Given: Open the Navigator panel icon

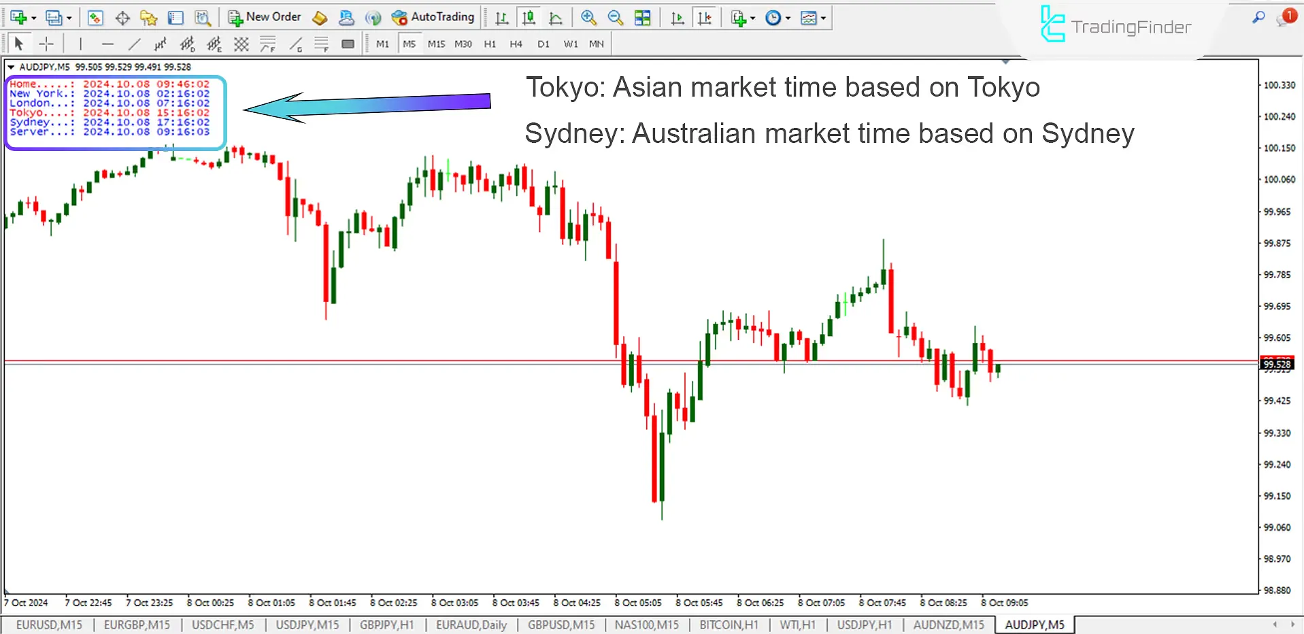Looking at the screenshot, I should coord(149,18).
